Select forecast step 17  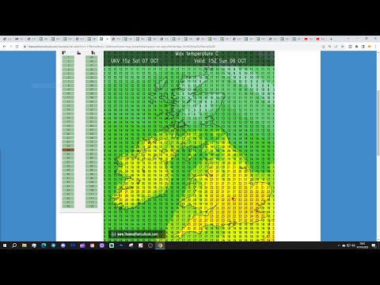(68, 122)
